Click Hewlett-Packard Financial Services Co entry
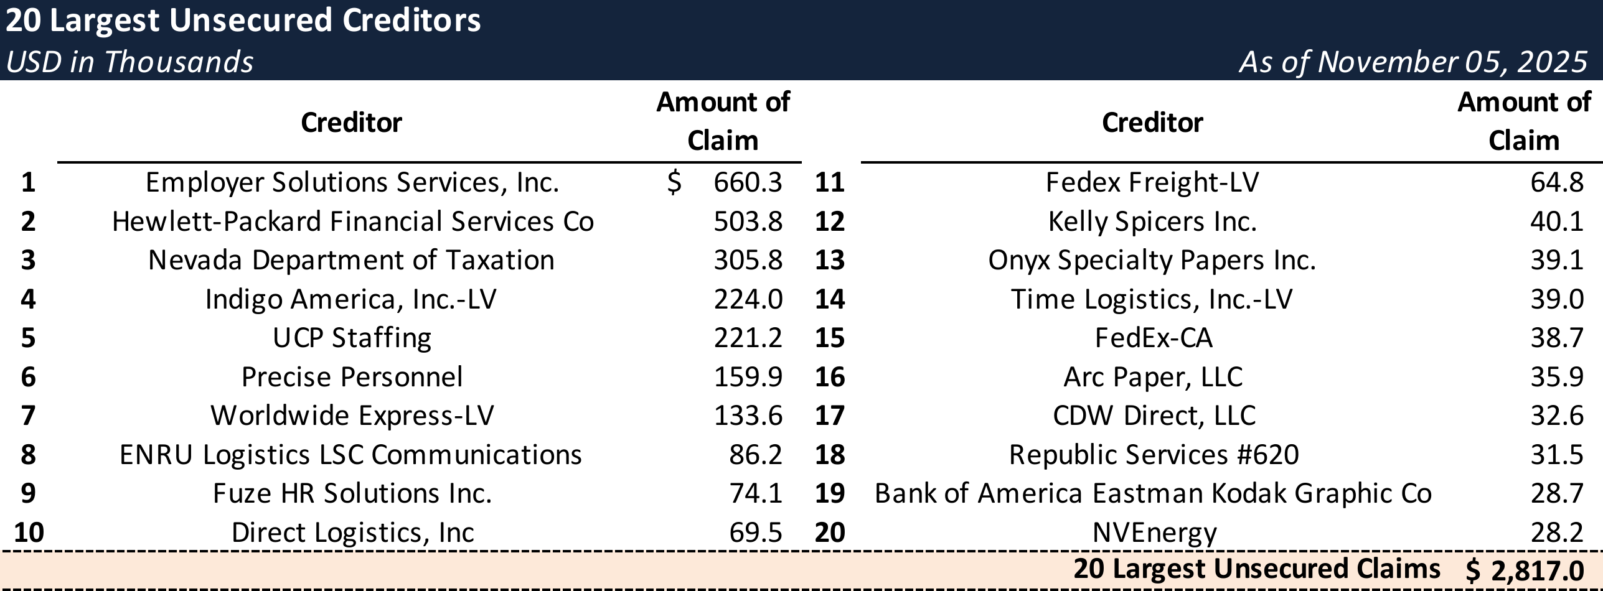 click(x=352, y=221)
